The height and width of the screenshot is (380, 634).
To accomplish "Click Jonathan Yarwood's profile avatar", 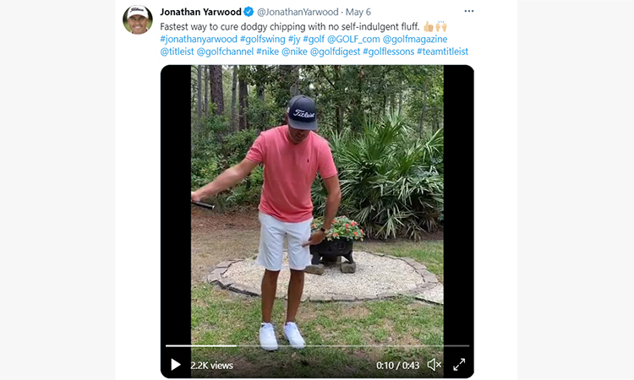I will pyautogui.click(x=138, y=19).
